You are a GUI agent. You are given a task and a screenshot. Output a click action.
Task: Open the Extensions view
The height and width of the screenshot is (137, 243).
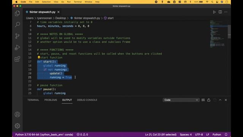click(x=17, y=59)
